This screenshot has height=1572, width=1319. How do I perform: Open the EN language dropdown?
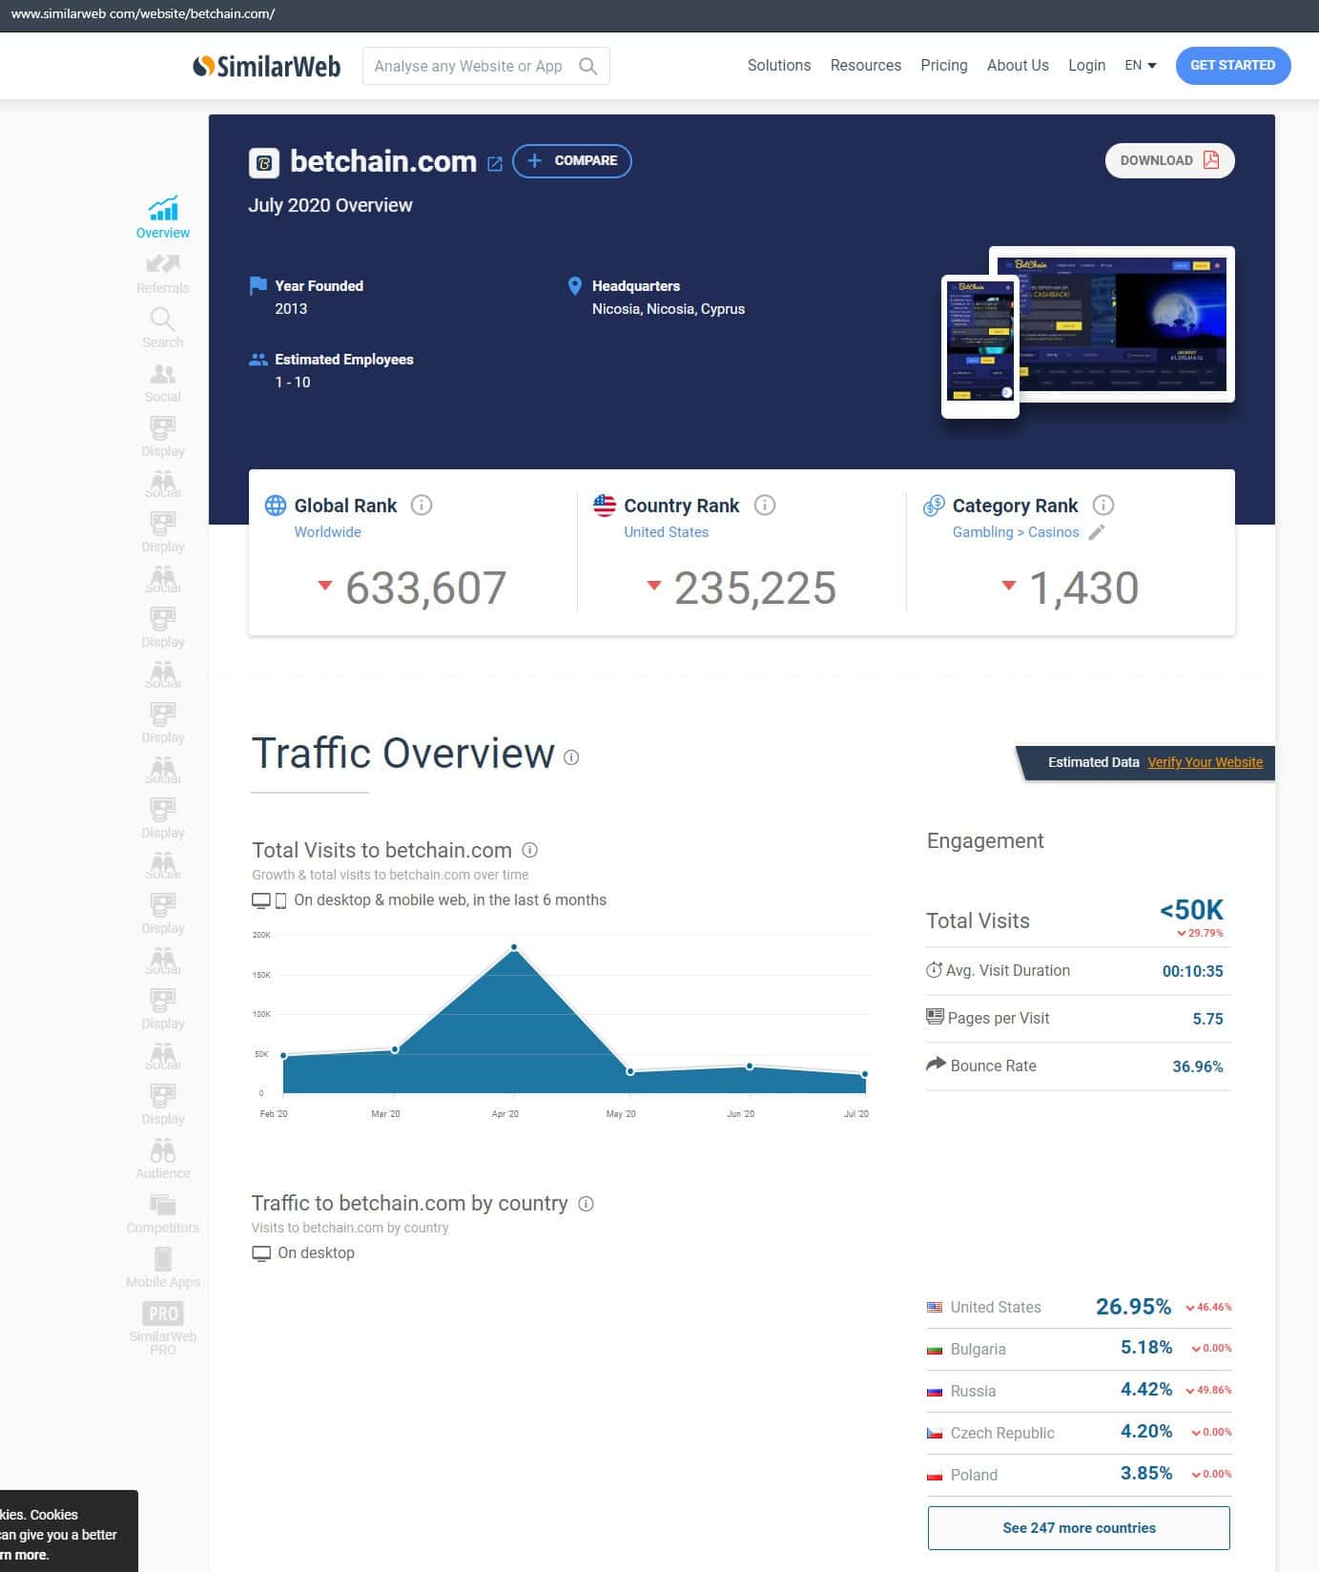point(1141,66)
